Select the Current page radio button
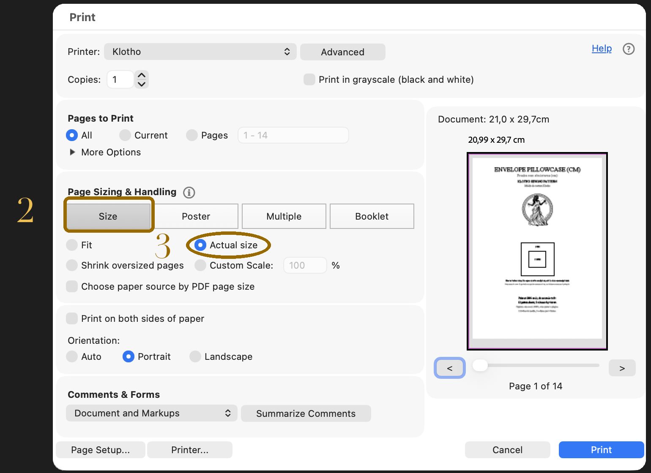 125,135
